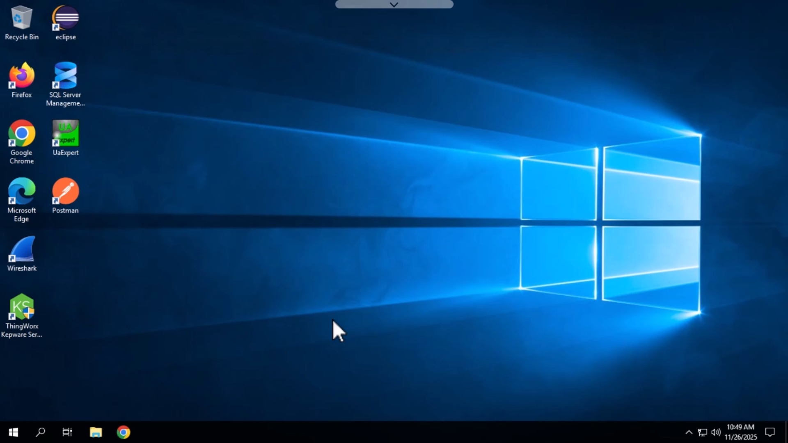788x443 pixels.
Task: Select the eclipse desktop shortcut
Action: click(x=66, y=23)
